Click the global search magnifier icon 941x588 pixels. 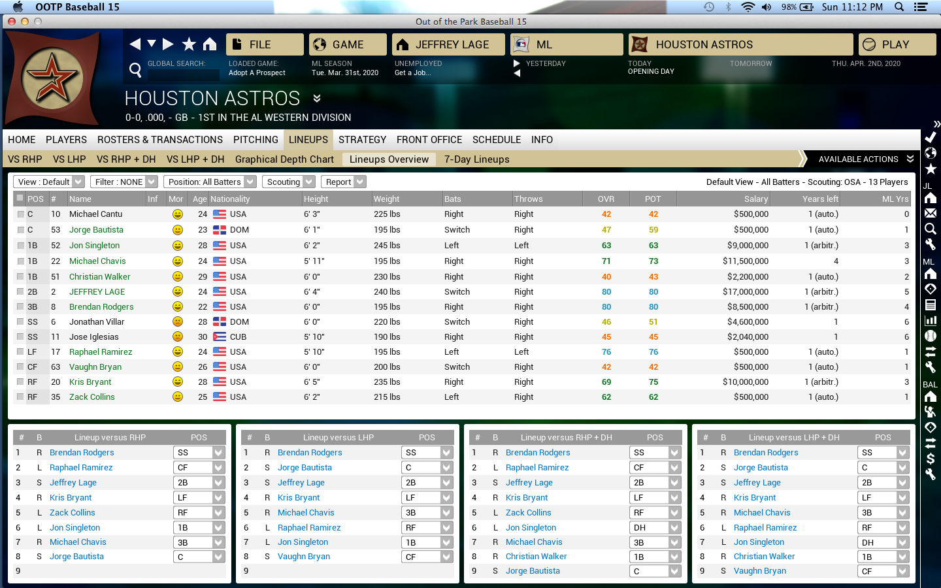135,70
